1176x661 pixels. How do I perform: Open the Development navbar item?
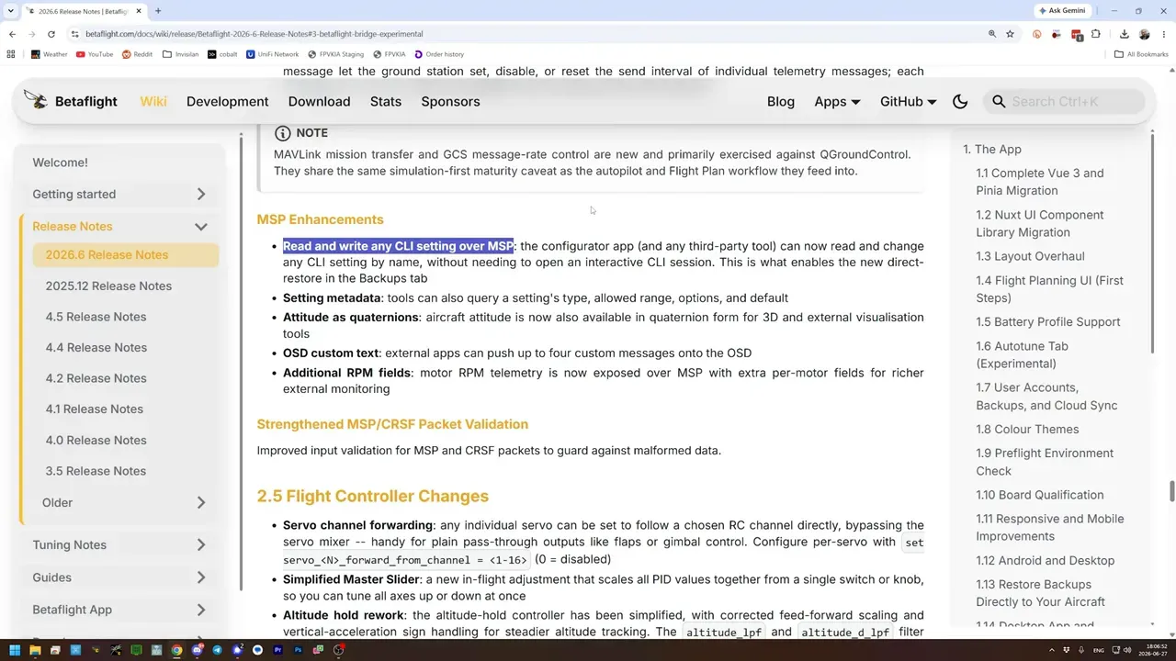[x=228, y=102]
